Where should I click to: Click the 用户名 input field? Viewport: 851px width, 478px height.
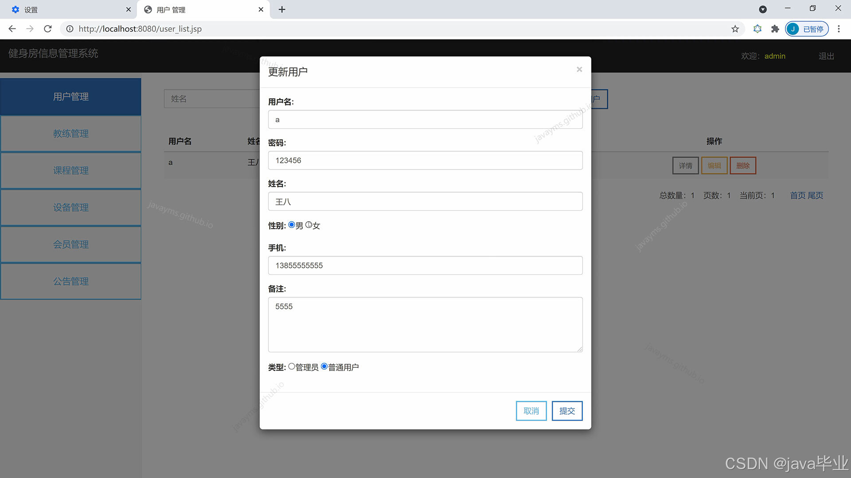(x=425, y=119)
